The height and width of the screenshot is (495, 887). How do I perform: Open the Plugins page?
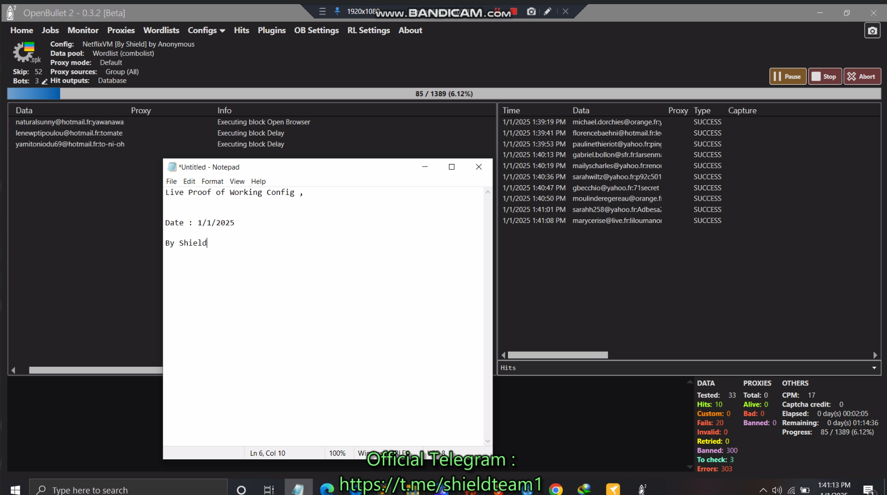(272, 31)
